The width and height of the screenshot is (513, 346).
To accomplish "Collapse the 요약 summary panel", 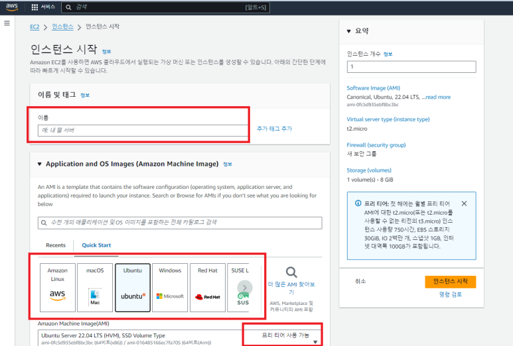I will (x=349, y=31).
